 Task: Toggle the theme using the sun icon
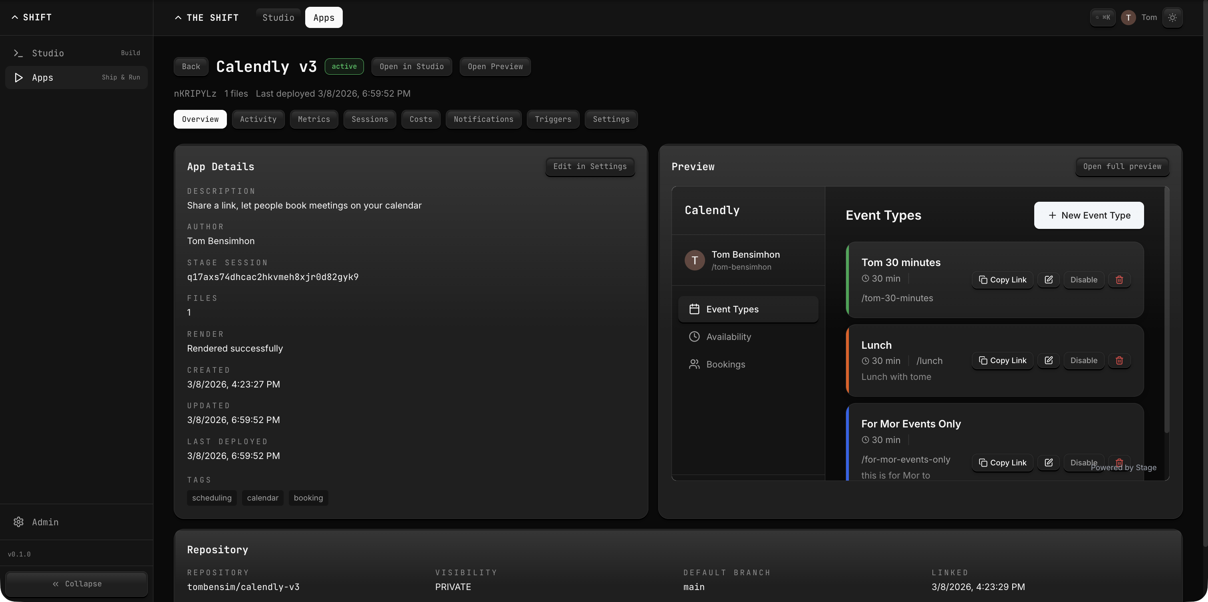tap(1173, 17)
